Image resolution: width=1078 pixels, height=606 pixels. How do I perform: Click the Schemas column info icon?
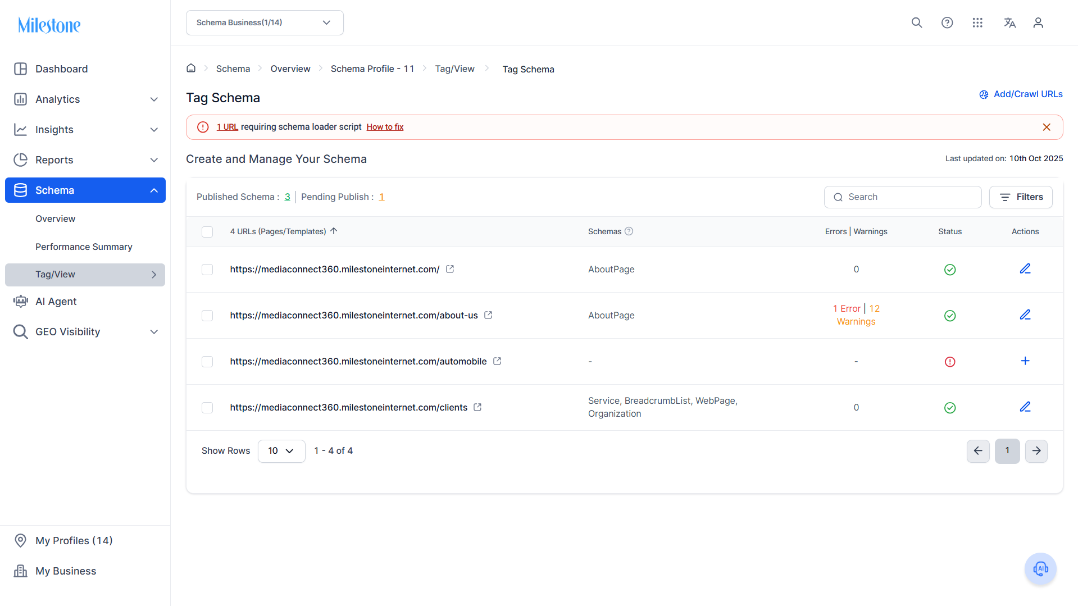[629, 231]
